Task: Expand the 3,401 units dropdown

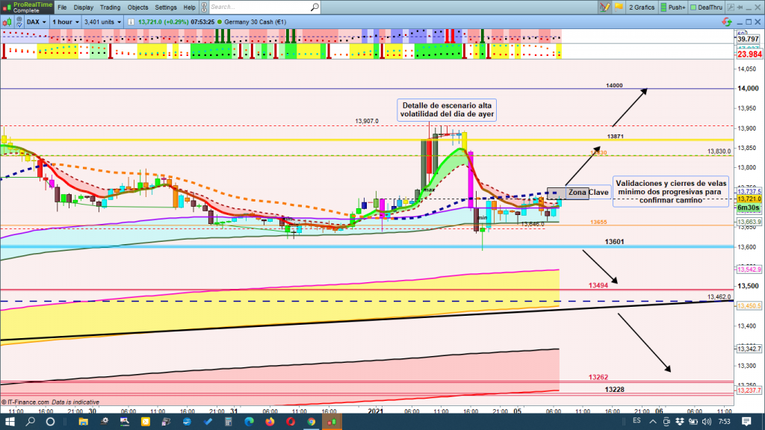Action: click(102, 22)
